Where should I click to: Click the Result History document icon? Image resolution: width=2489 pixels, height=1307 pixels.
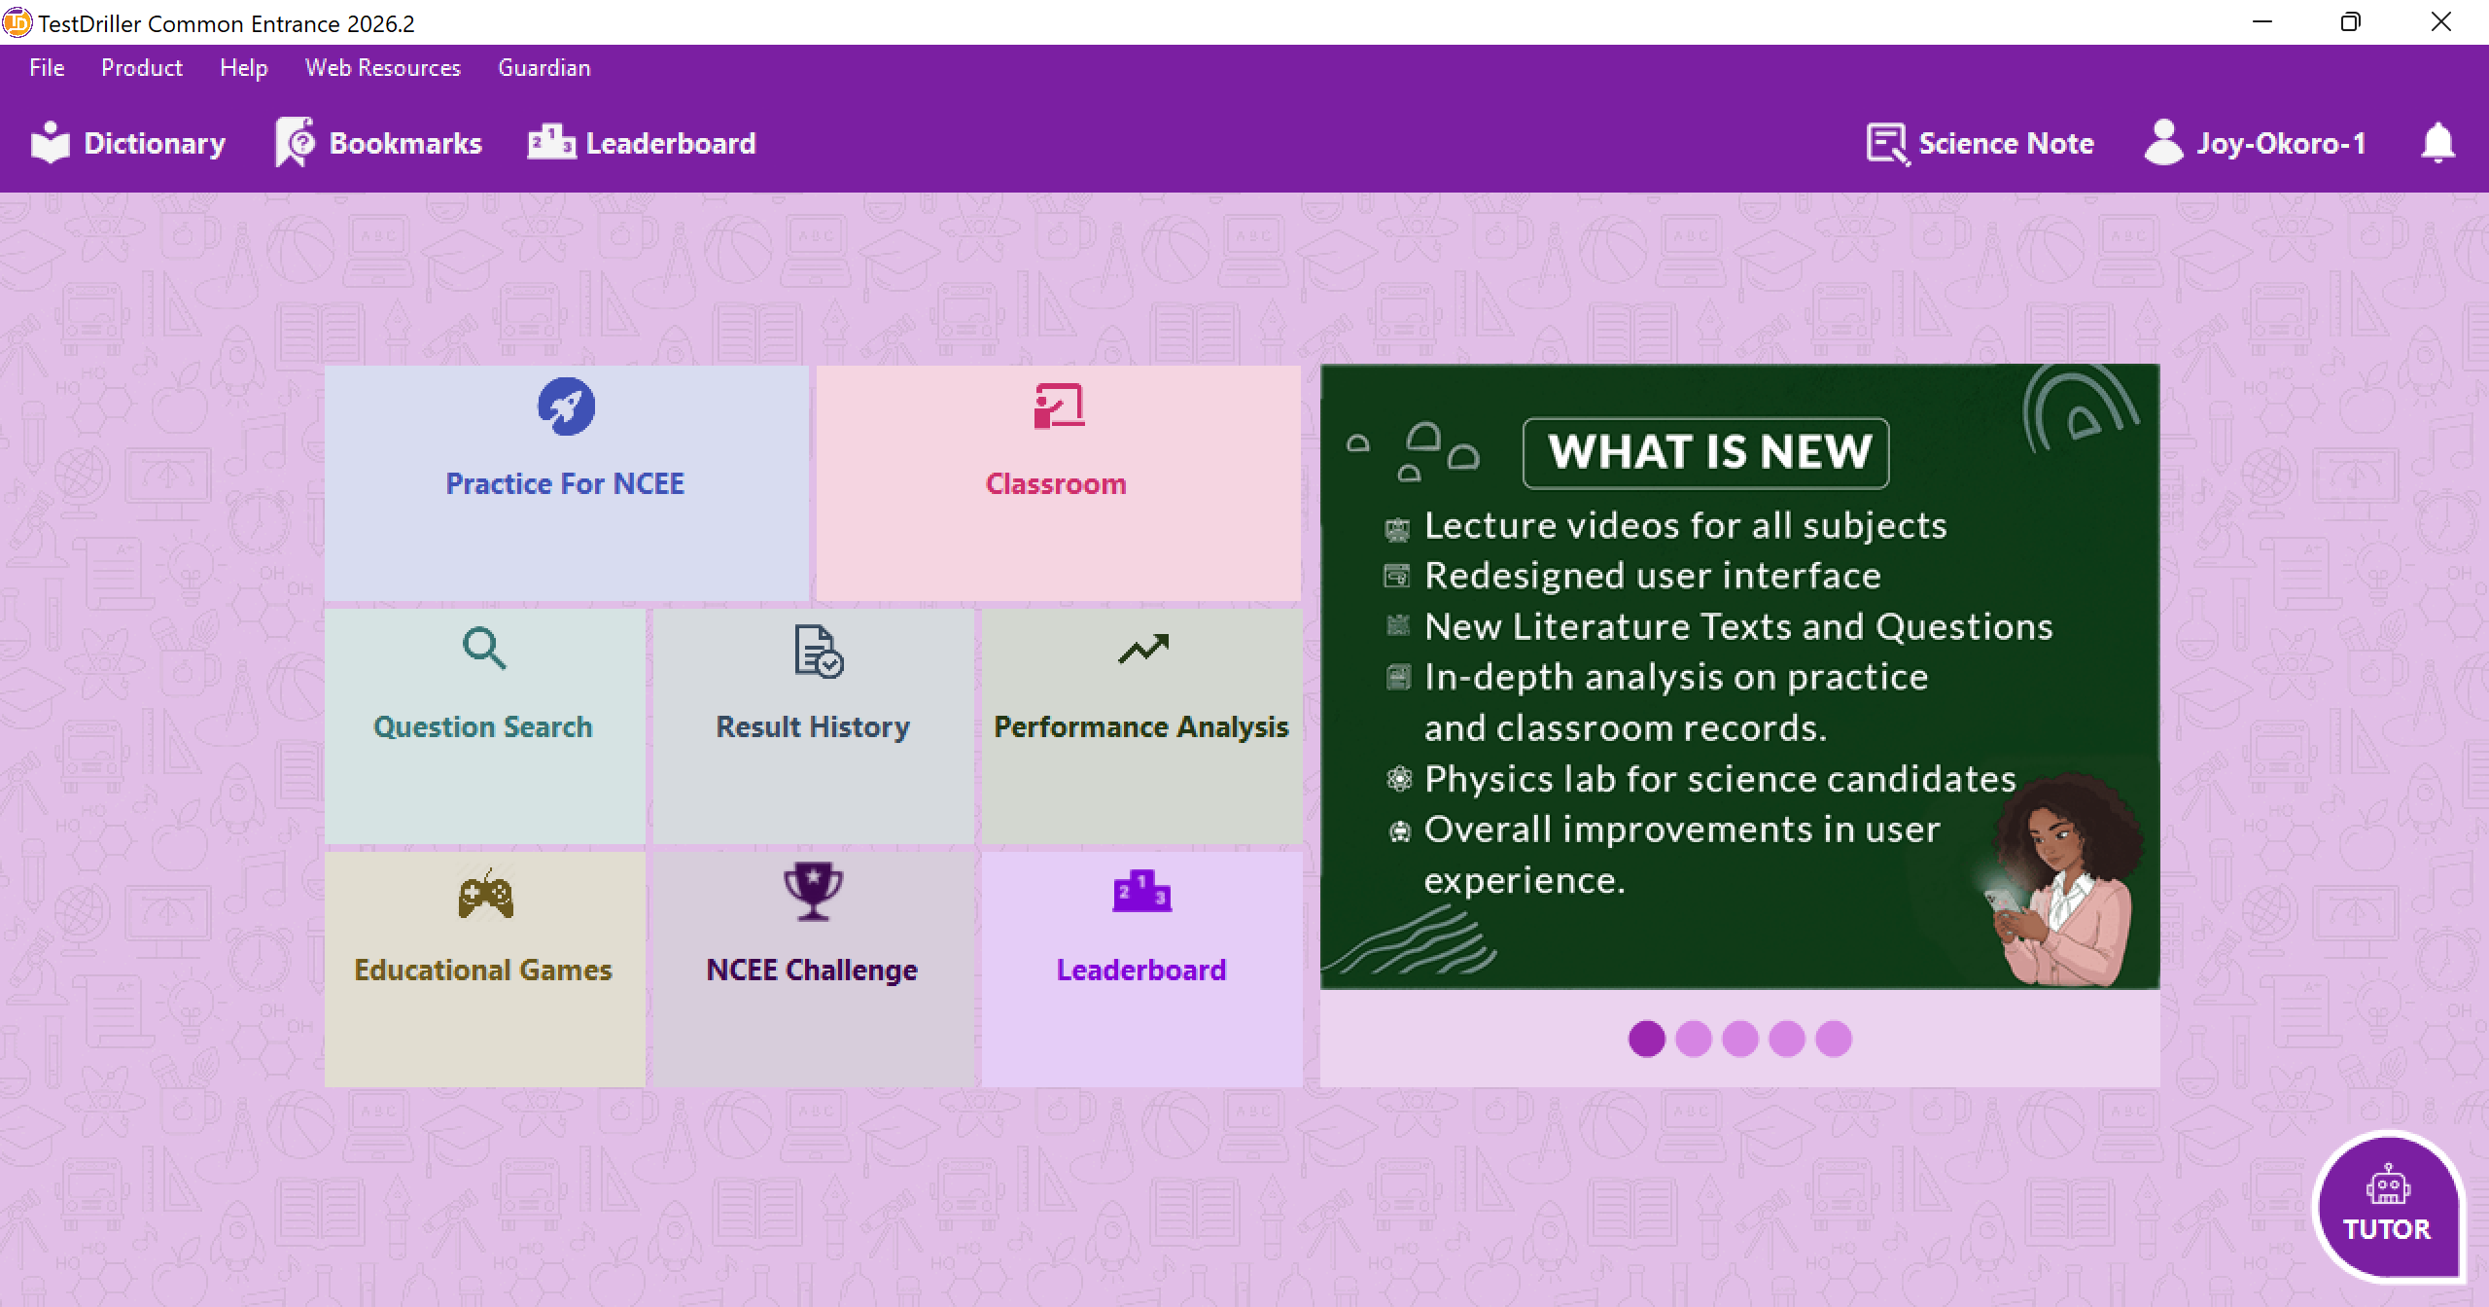tap(819, 651)
